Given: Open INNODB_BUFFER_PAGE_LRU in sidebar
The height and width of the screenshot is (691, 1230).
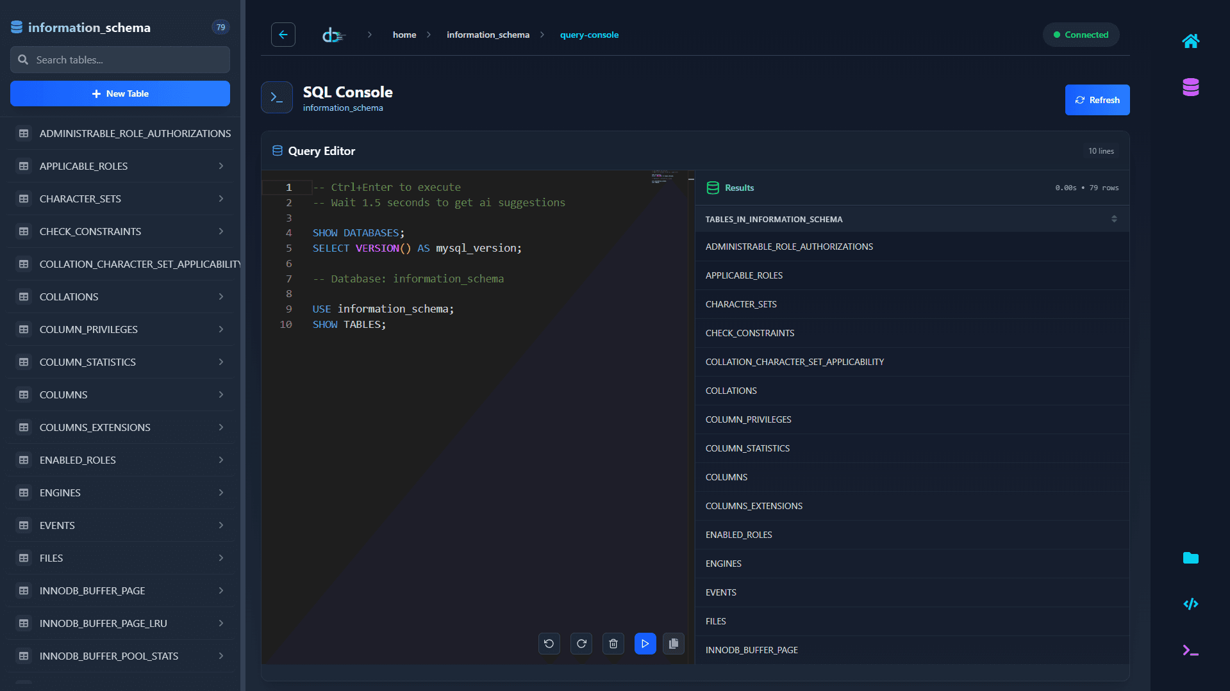Looking at the screenshot, I should (122, 623).
